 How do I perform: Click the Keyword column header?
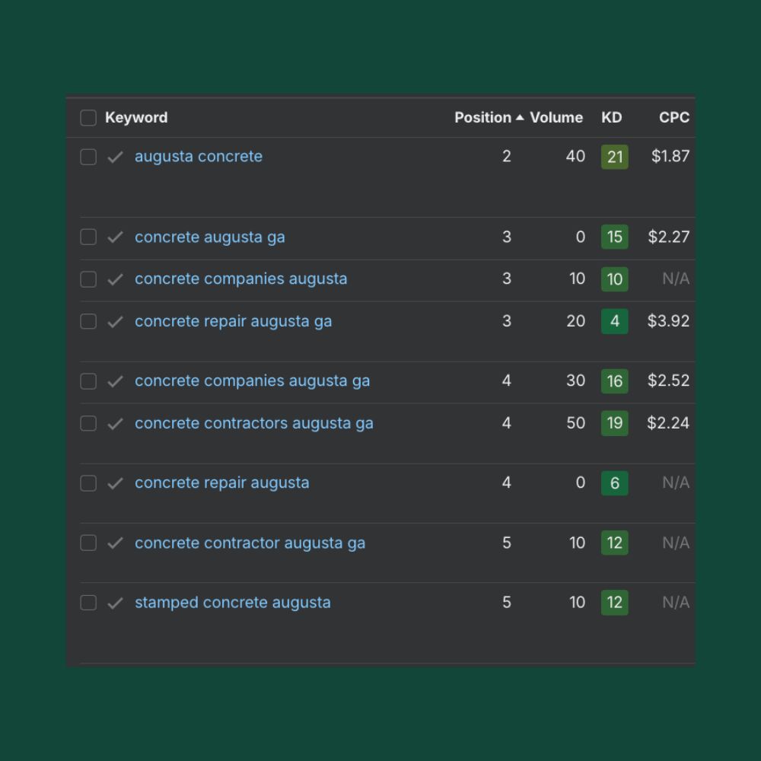[x=136, y=118]
